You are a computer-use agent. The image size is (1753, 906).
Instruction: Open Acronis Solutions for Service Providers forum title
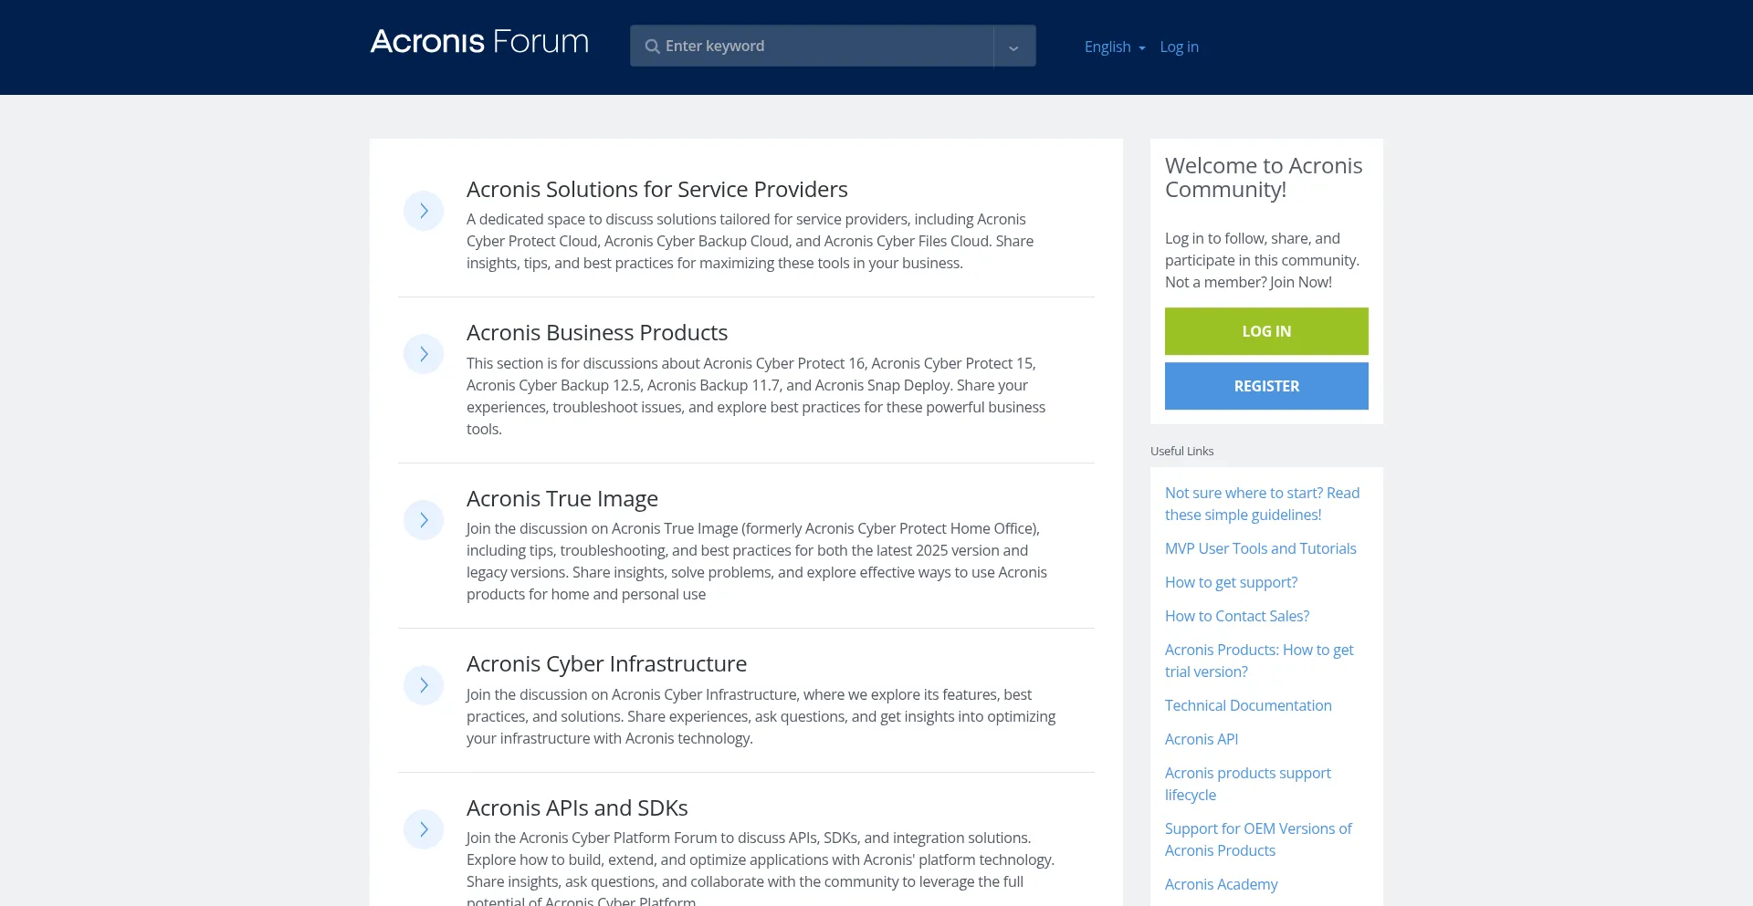(656, 189)
